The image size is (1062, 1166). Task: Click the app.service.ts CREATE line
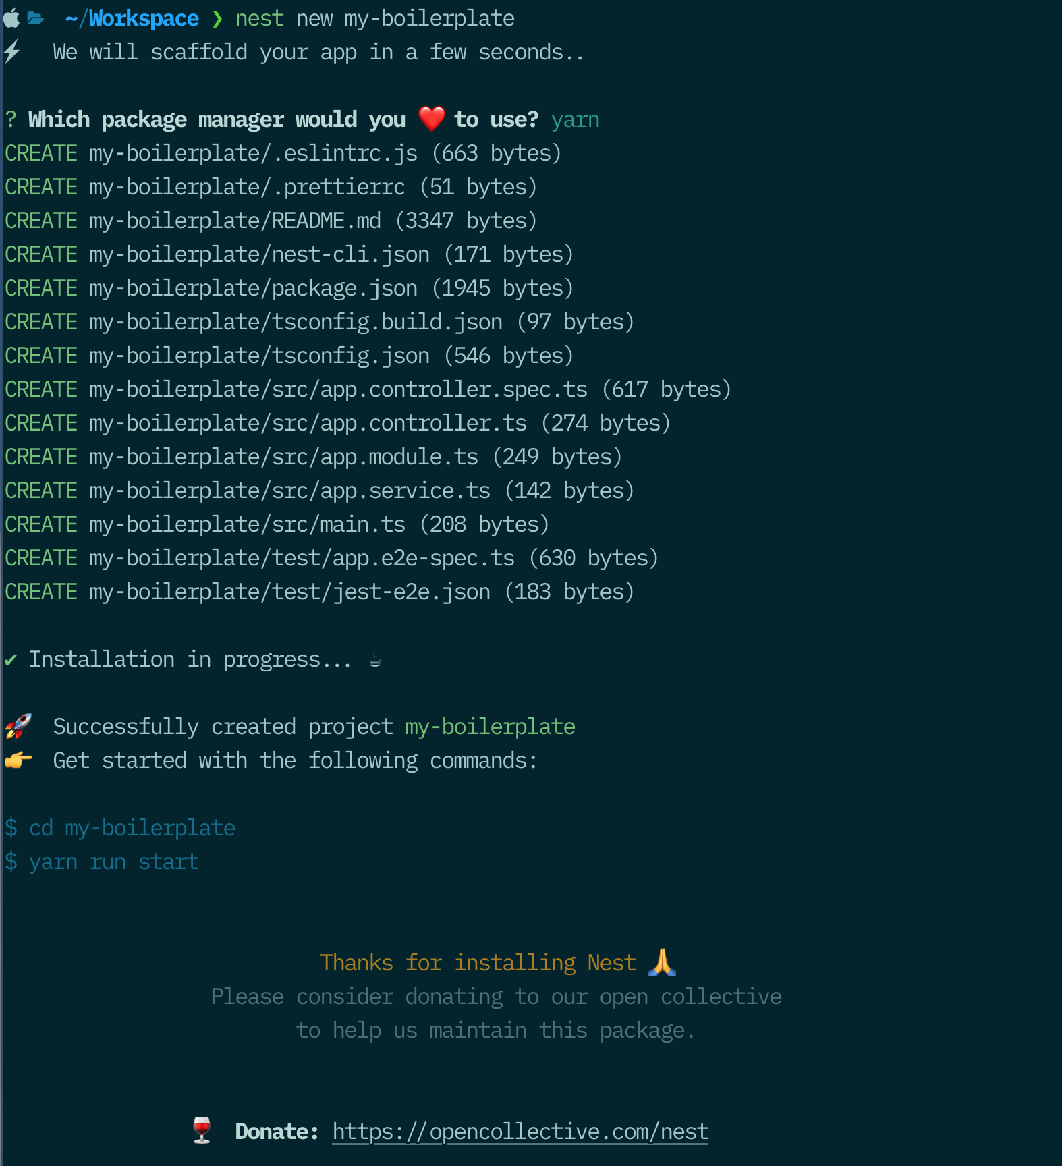point(319,491)
